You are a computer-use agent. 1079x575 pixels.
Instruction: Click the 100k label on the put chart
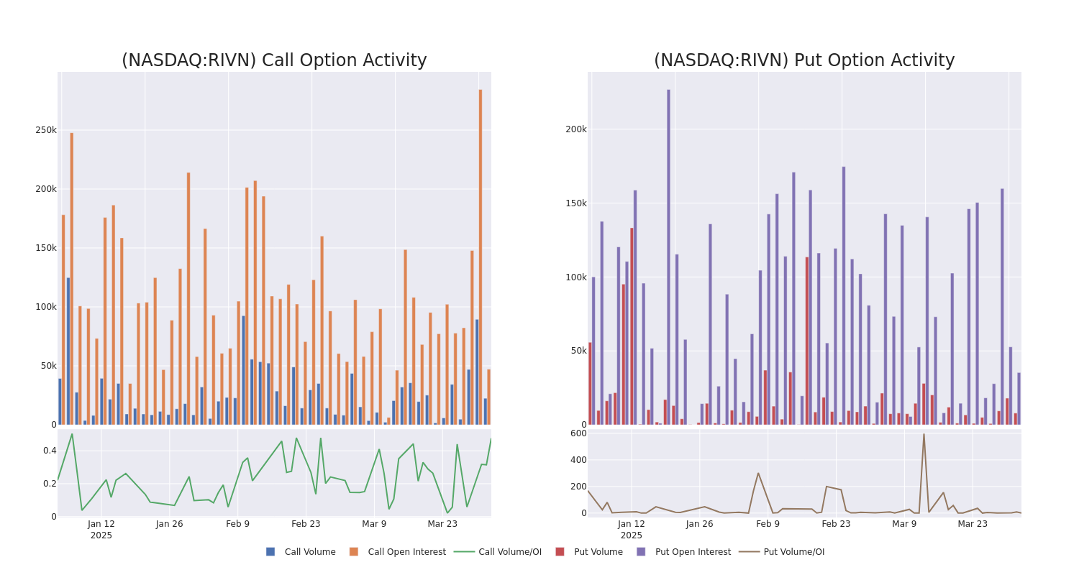click(x=576, y=277)
